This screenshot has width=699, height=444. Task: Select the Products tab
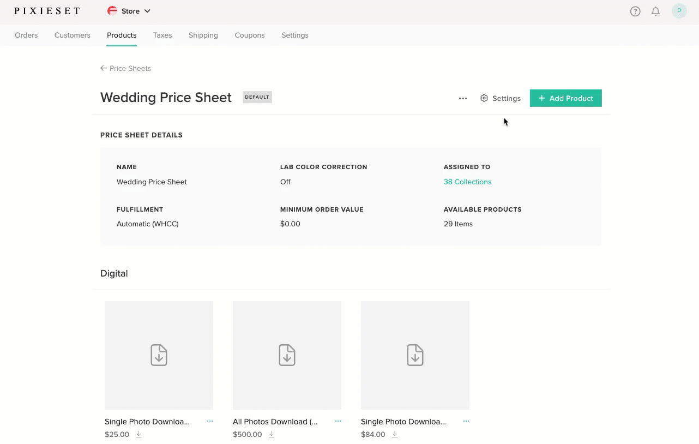(x=122, y=35)
